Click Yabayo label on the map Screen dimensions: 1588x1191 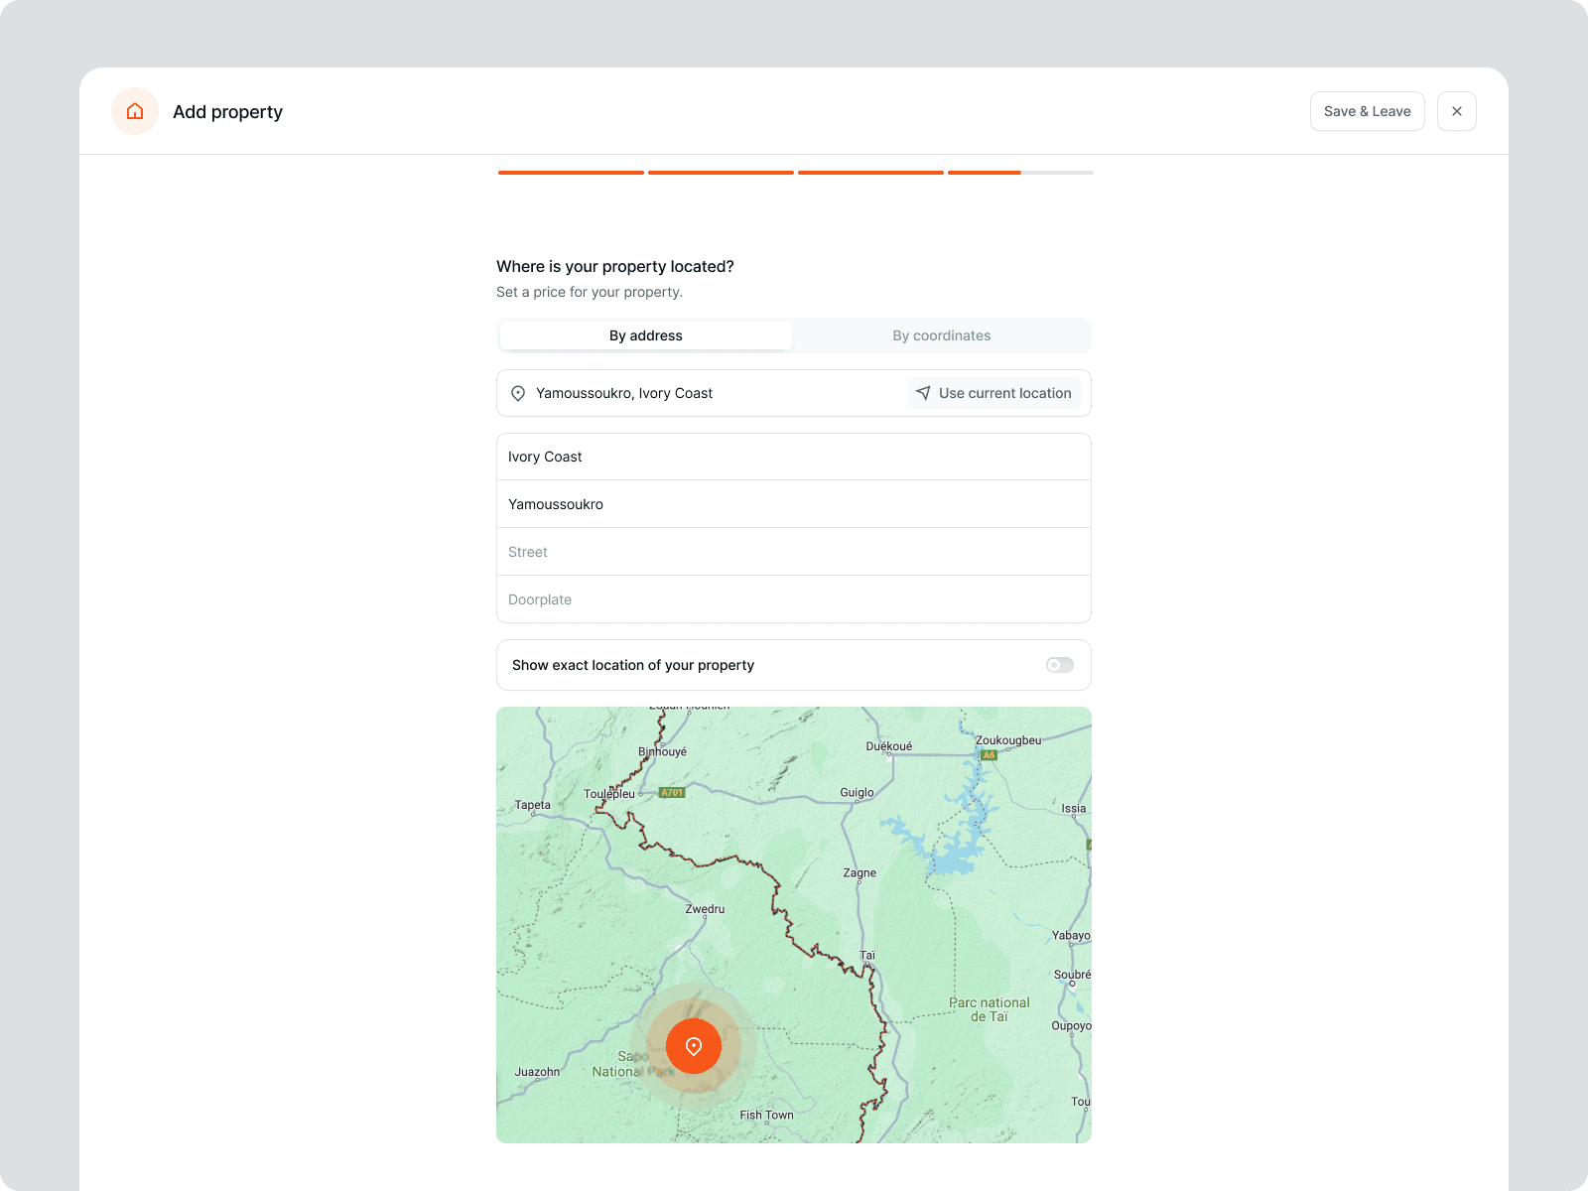tap(1071, 935)
